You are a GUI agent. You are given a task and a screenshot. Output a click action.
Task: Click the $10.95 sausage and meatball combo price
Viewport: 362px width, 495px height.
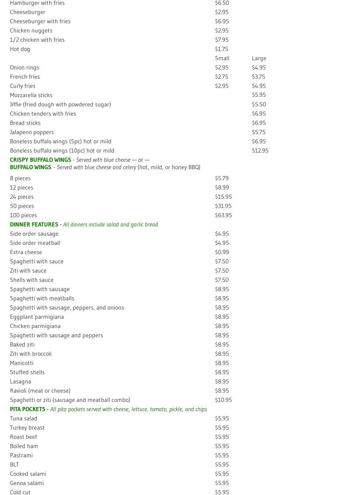pos(223,400)
